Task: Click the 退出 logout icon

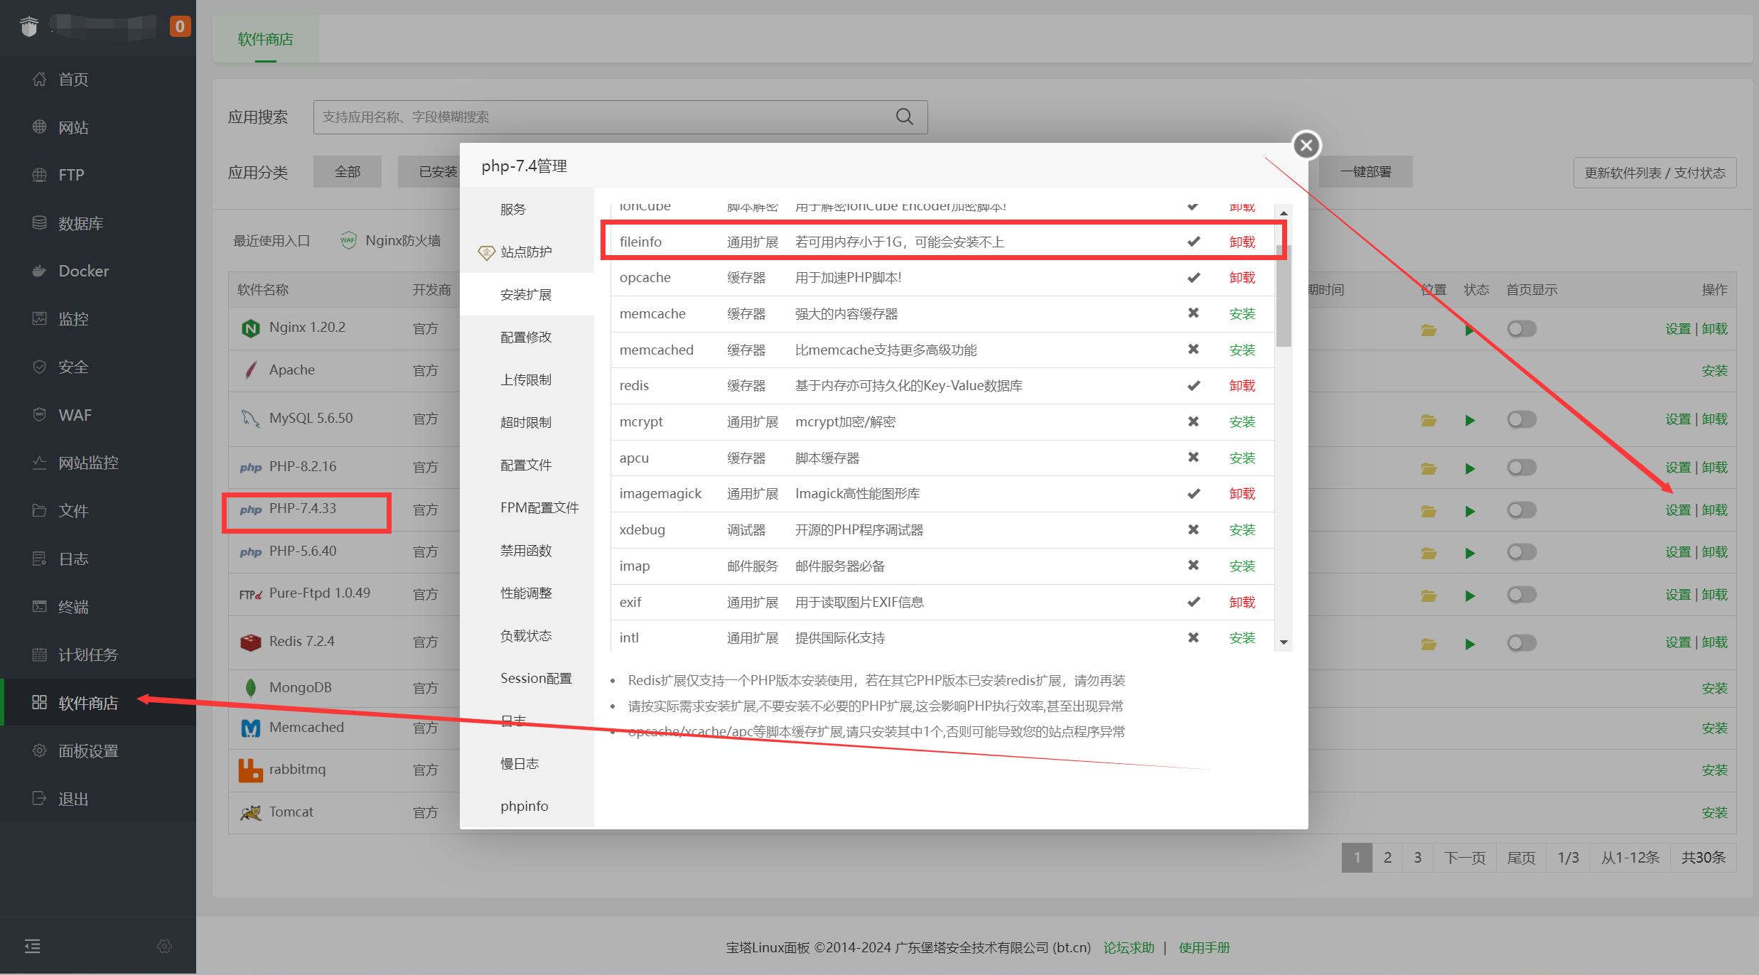Action: pos(40,798)
